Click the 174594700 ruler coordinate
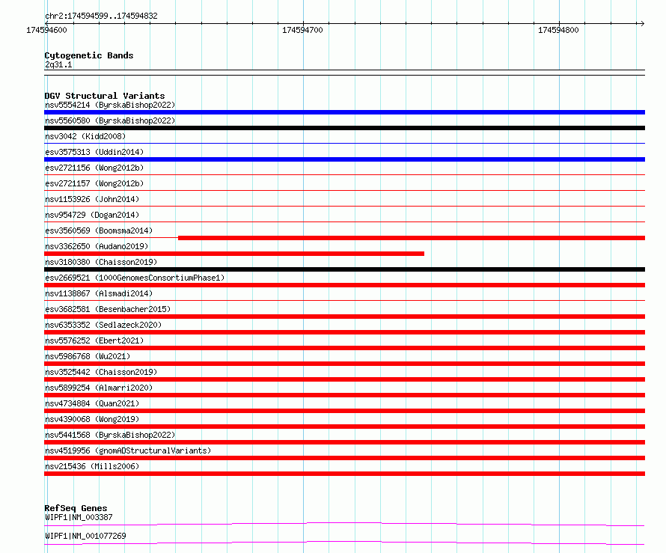 coord(302,30)
